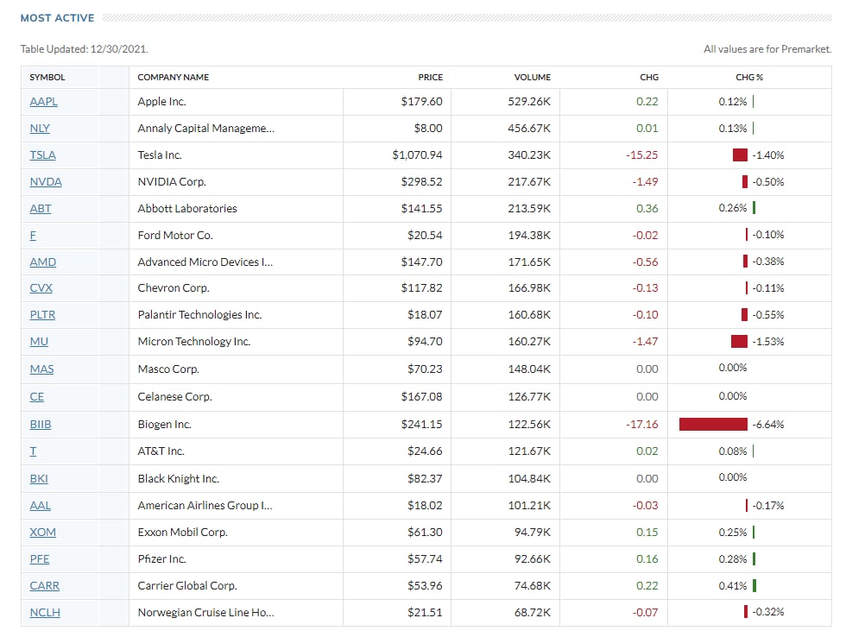Click Apple Inc. company name

coord(162,101)
